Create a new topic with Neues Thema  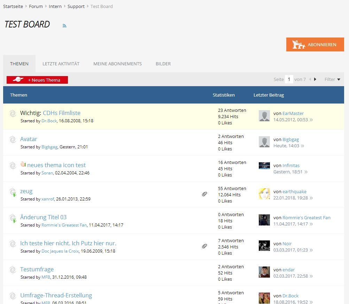(37, 80)
